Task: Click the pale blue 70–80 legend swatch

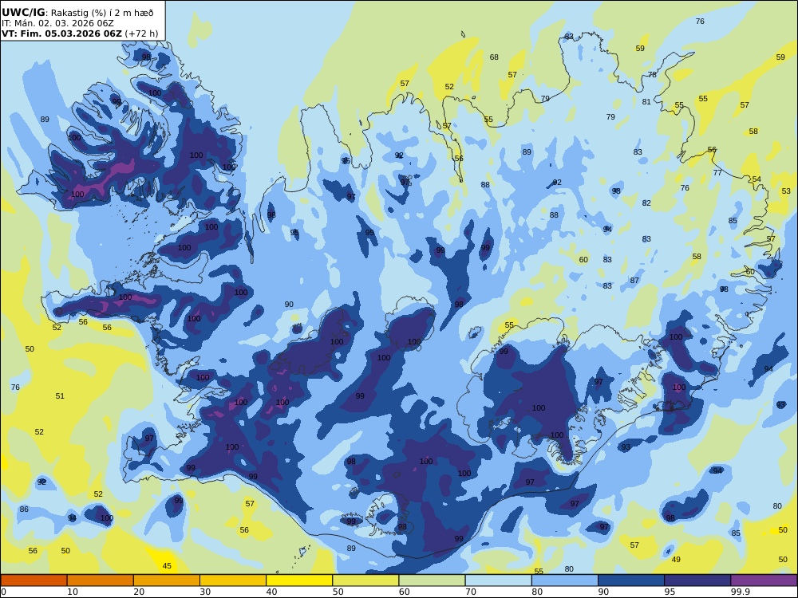Action: click(498, 580)
